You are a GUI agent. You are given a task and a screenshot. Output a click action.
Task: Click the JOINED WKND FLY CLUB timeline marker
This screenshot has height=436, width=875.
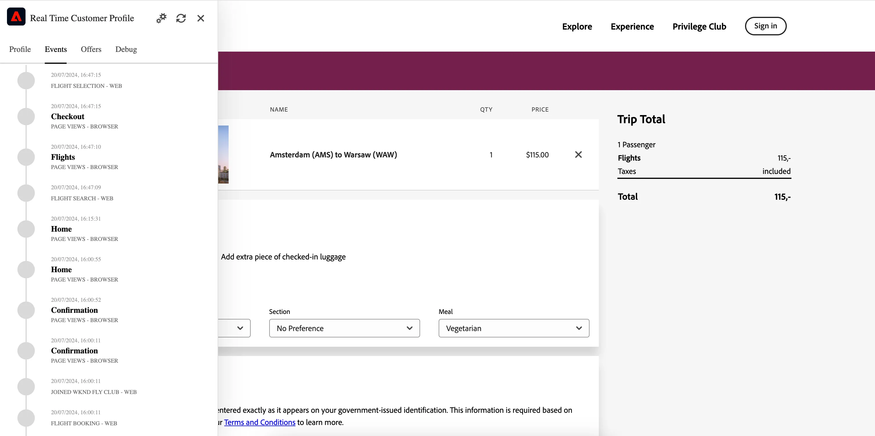click(x=26, y=387)
